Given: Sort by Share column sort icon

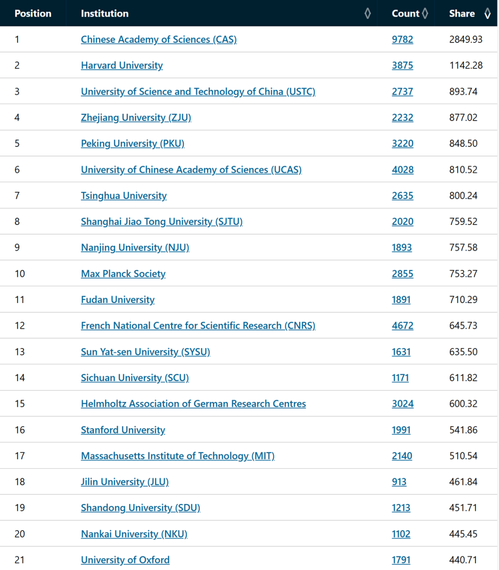Looking at the screenshot, I should (x=487, y=13).
